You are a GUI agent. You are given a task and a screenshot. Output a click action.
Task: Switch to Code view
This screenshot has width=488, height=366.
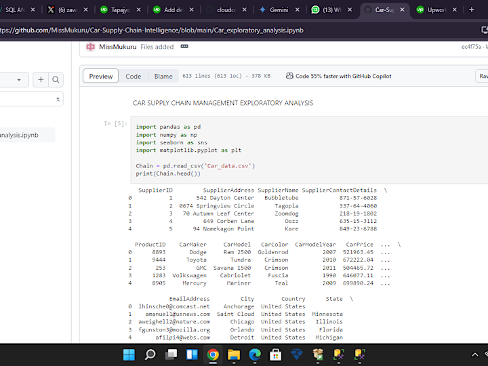click(x=134, y=76)
